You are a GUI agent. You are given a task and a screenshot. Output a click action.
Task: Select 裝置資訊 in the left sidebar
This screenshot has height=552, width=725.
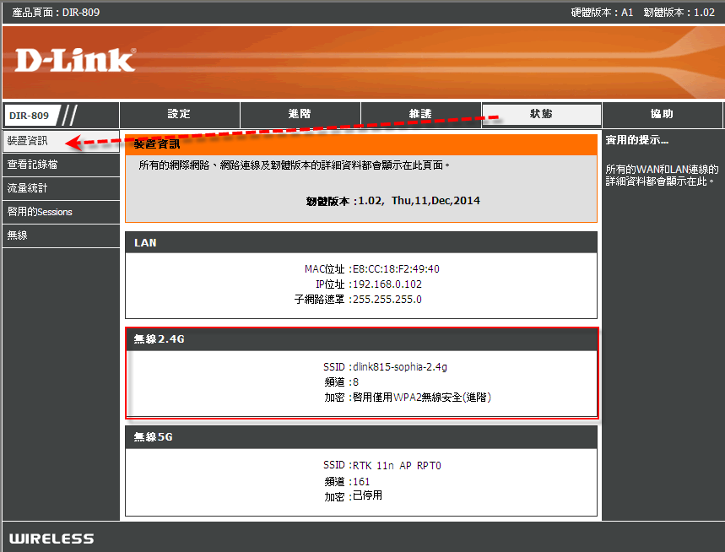click(x=28, y=141)
